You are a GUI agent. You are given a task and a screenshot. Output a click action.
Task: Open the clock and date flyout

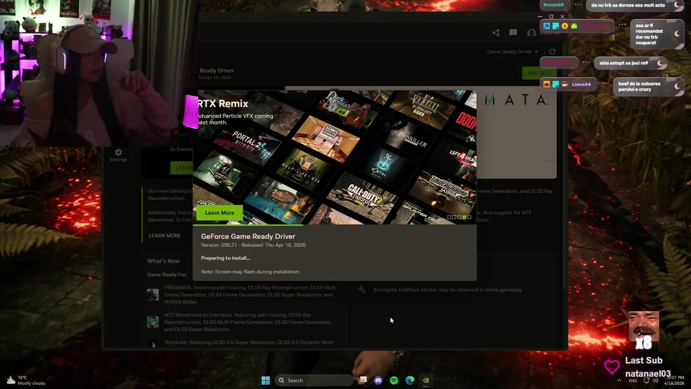[x=675, y=380]
